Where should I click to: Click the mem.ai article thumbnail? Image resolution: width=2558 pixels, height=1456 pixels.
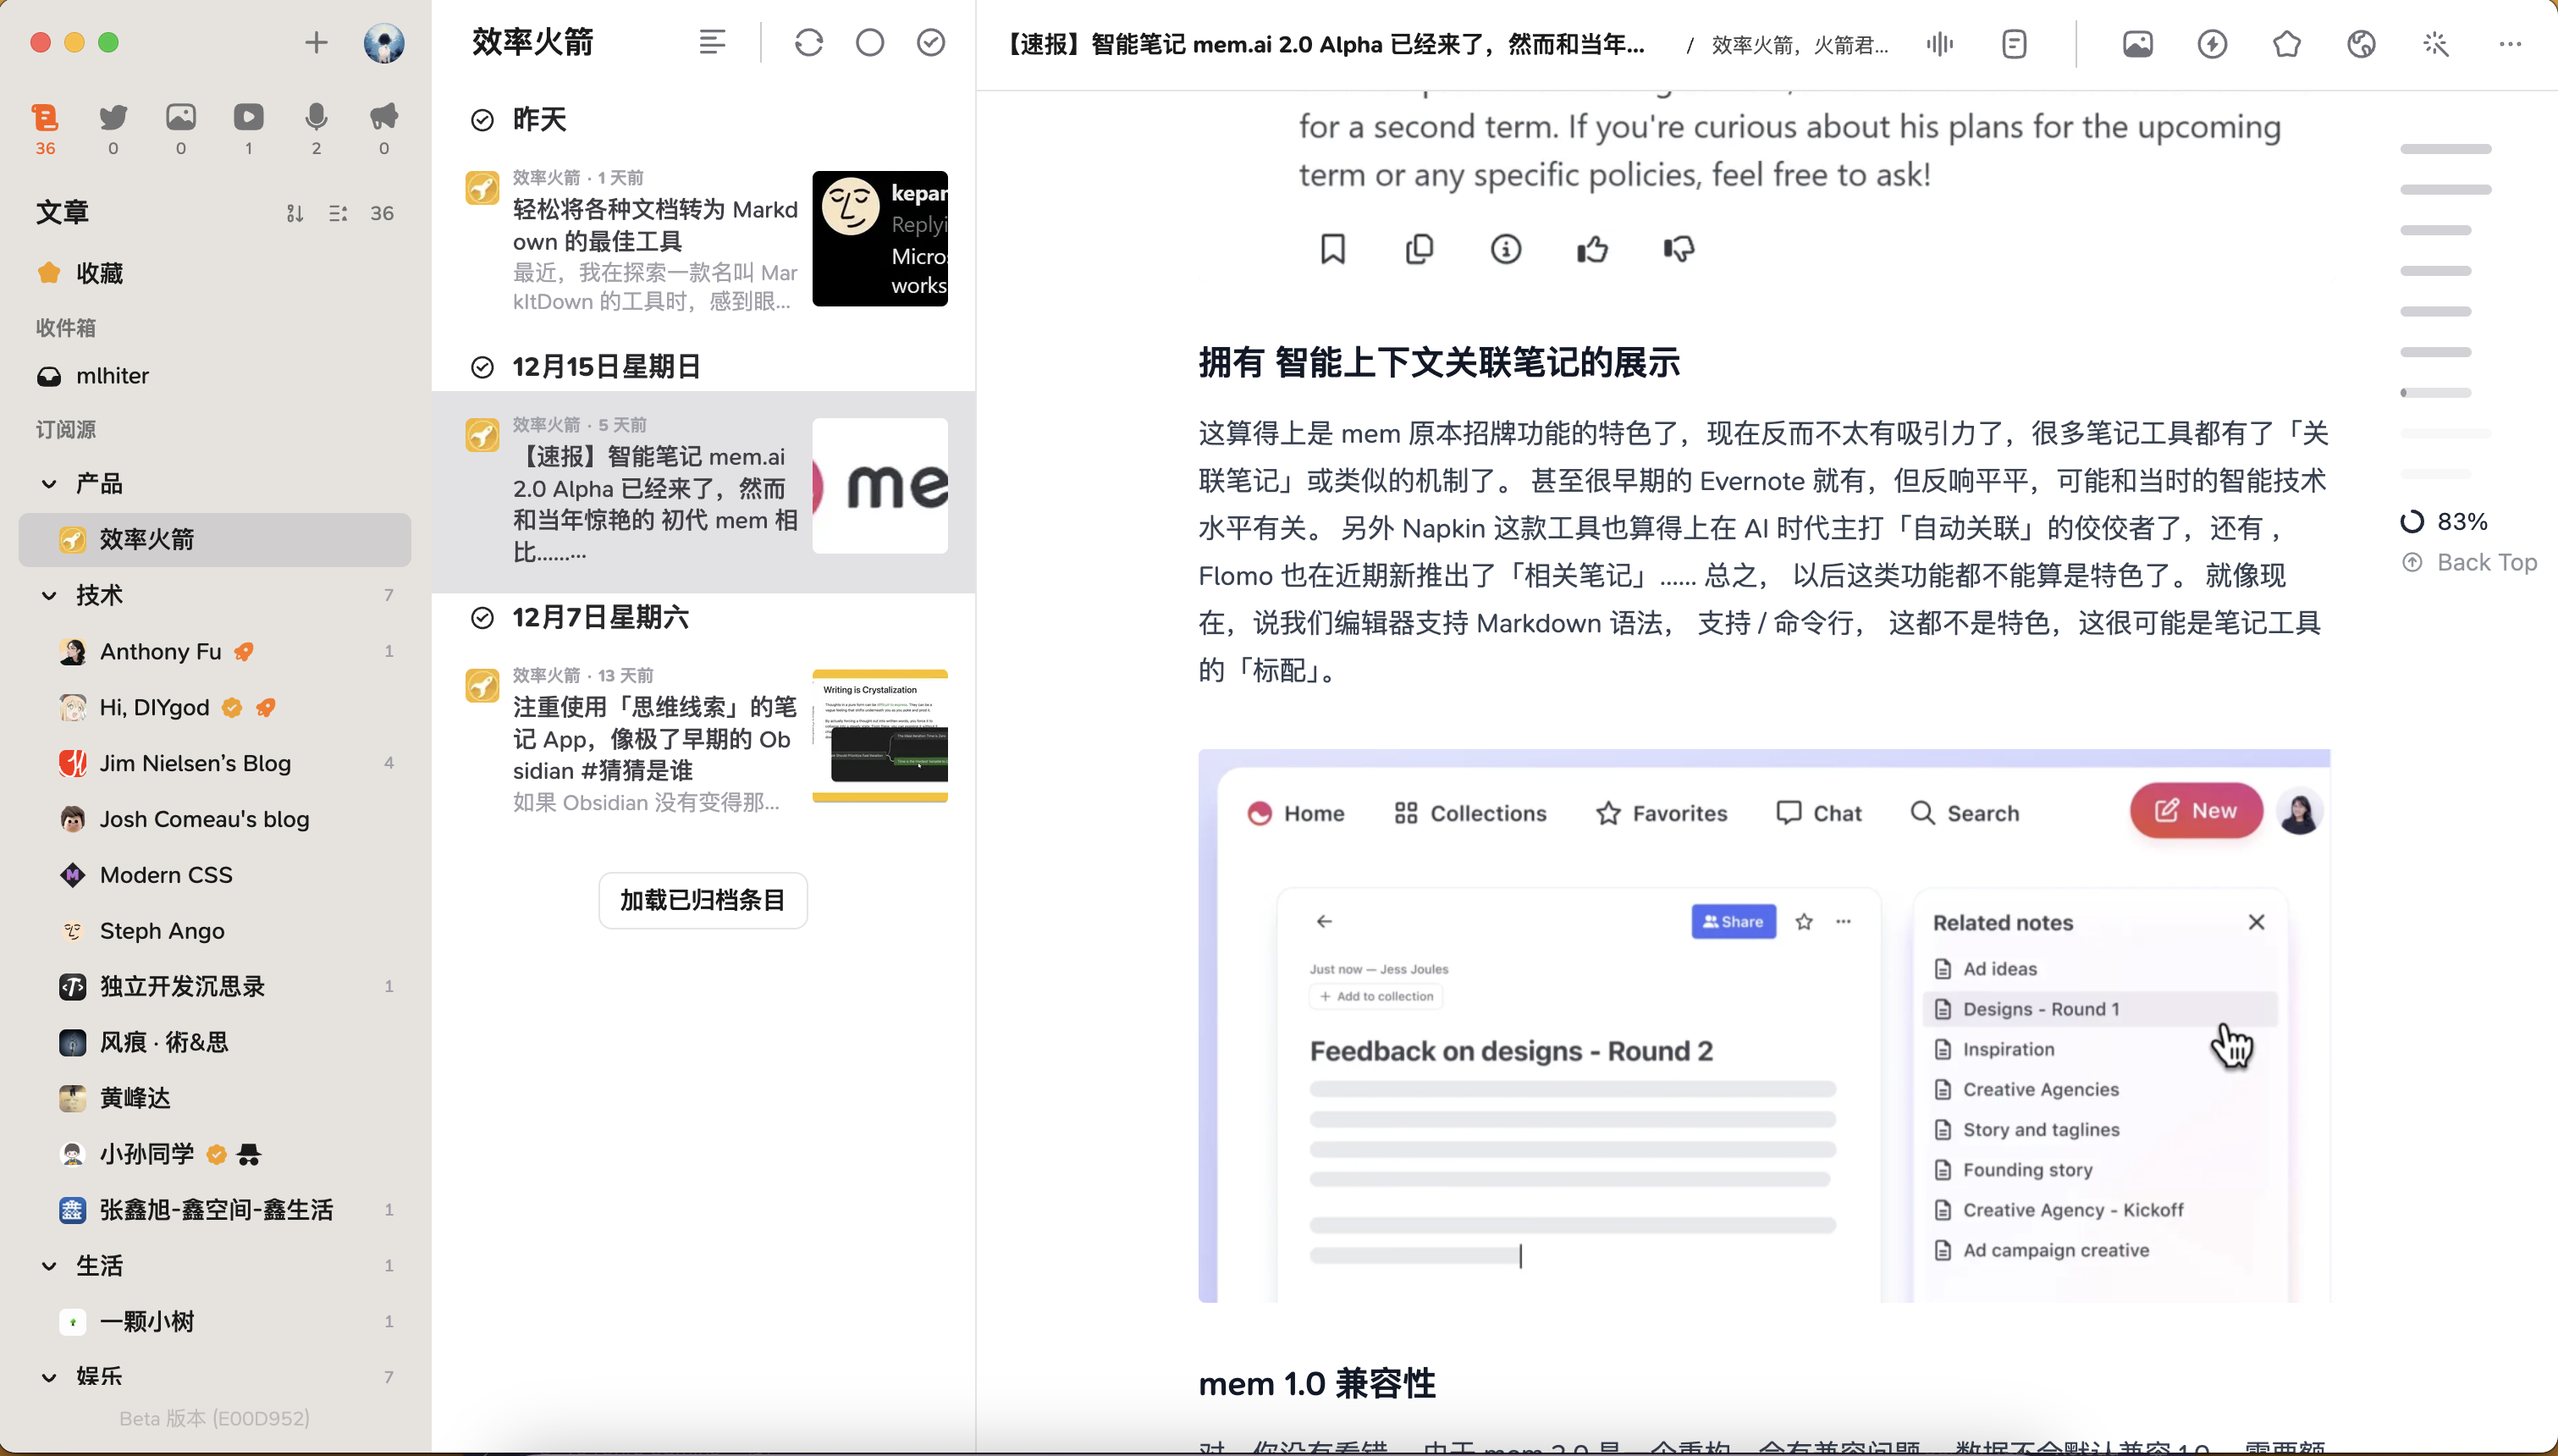(879, 486)
